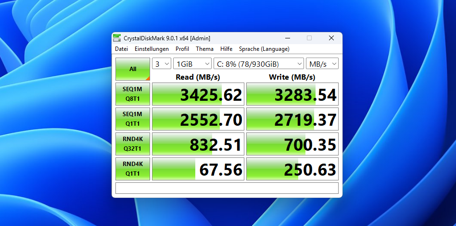The width and height of the screenshot is (456, 226).
Task: Open the Thema menu
Action: click(204, 49)
